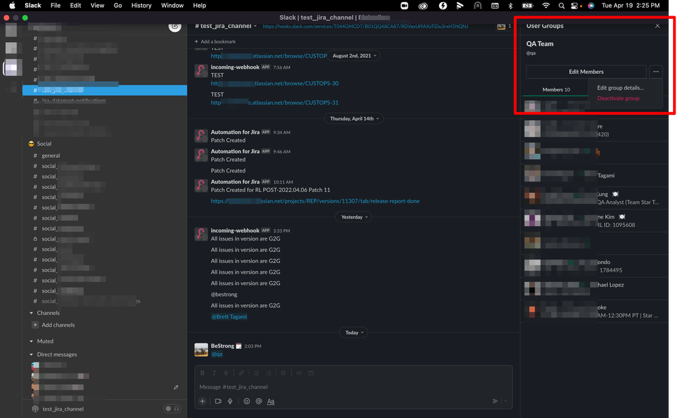The height and width of the screenshot is (418, 677).
Task: Open the Edit menu
Action: [75, 5]
